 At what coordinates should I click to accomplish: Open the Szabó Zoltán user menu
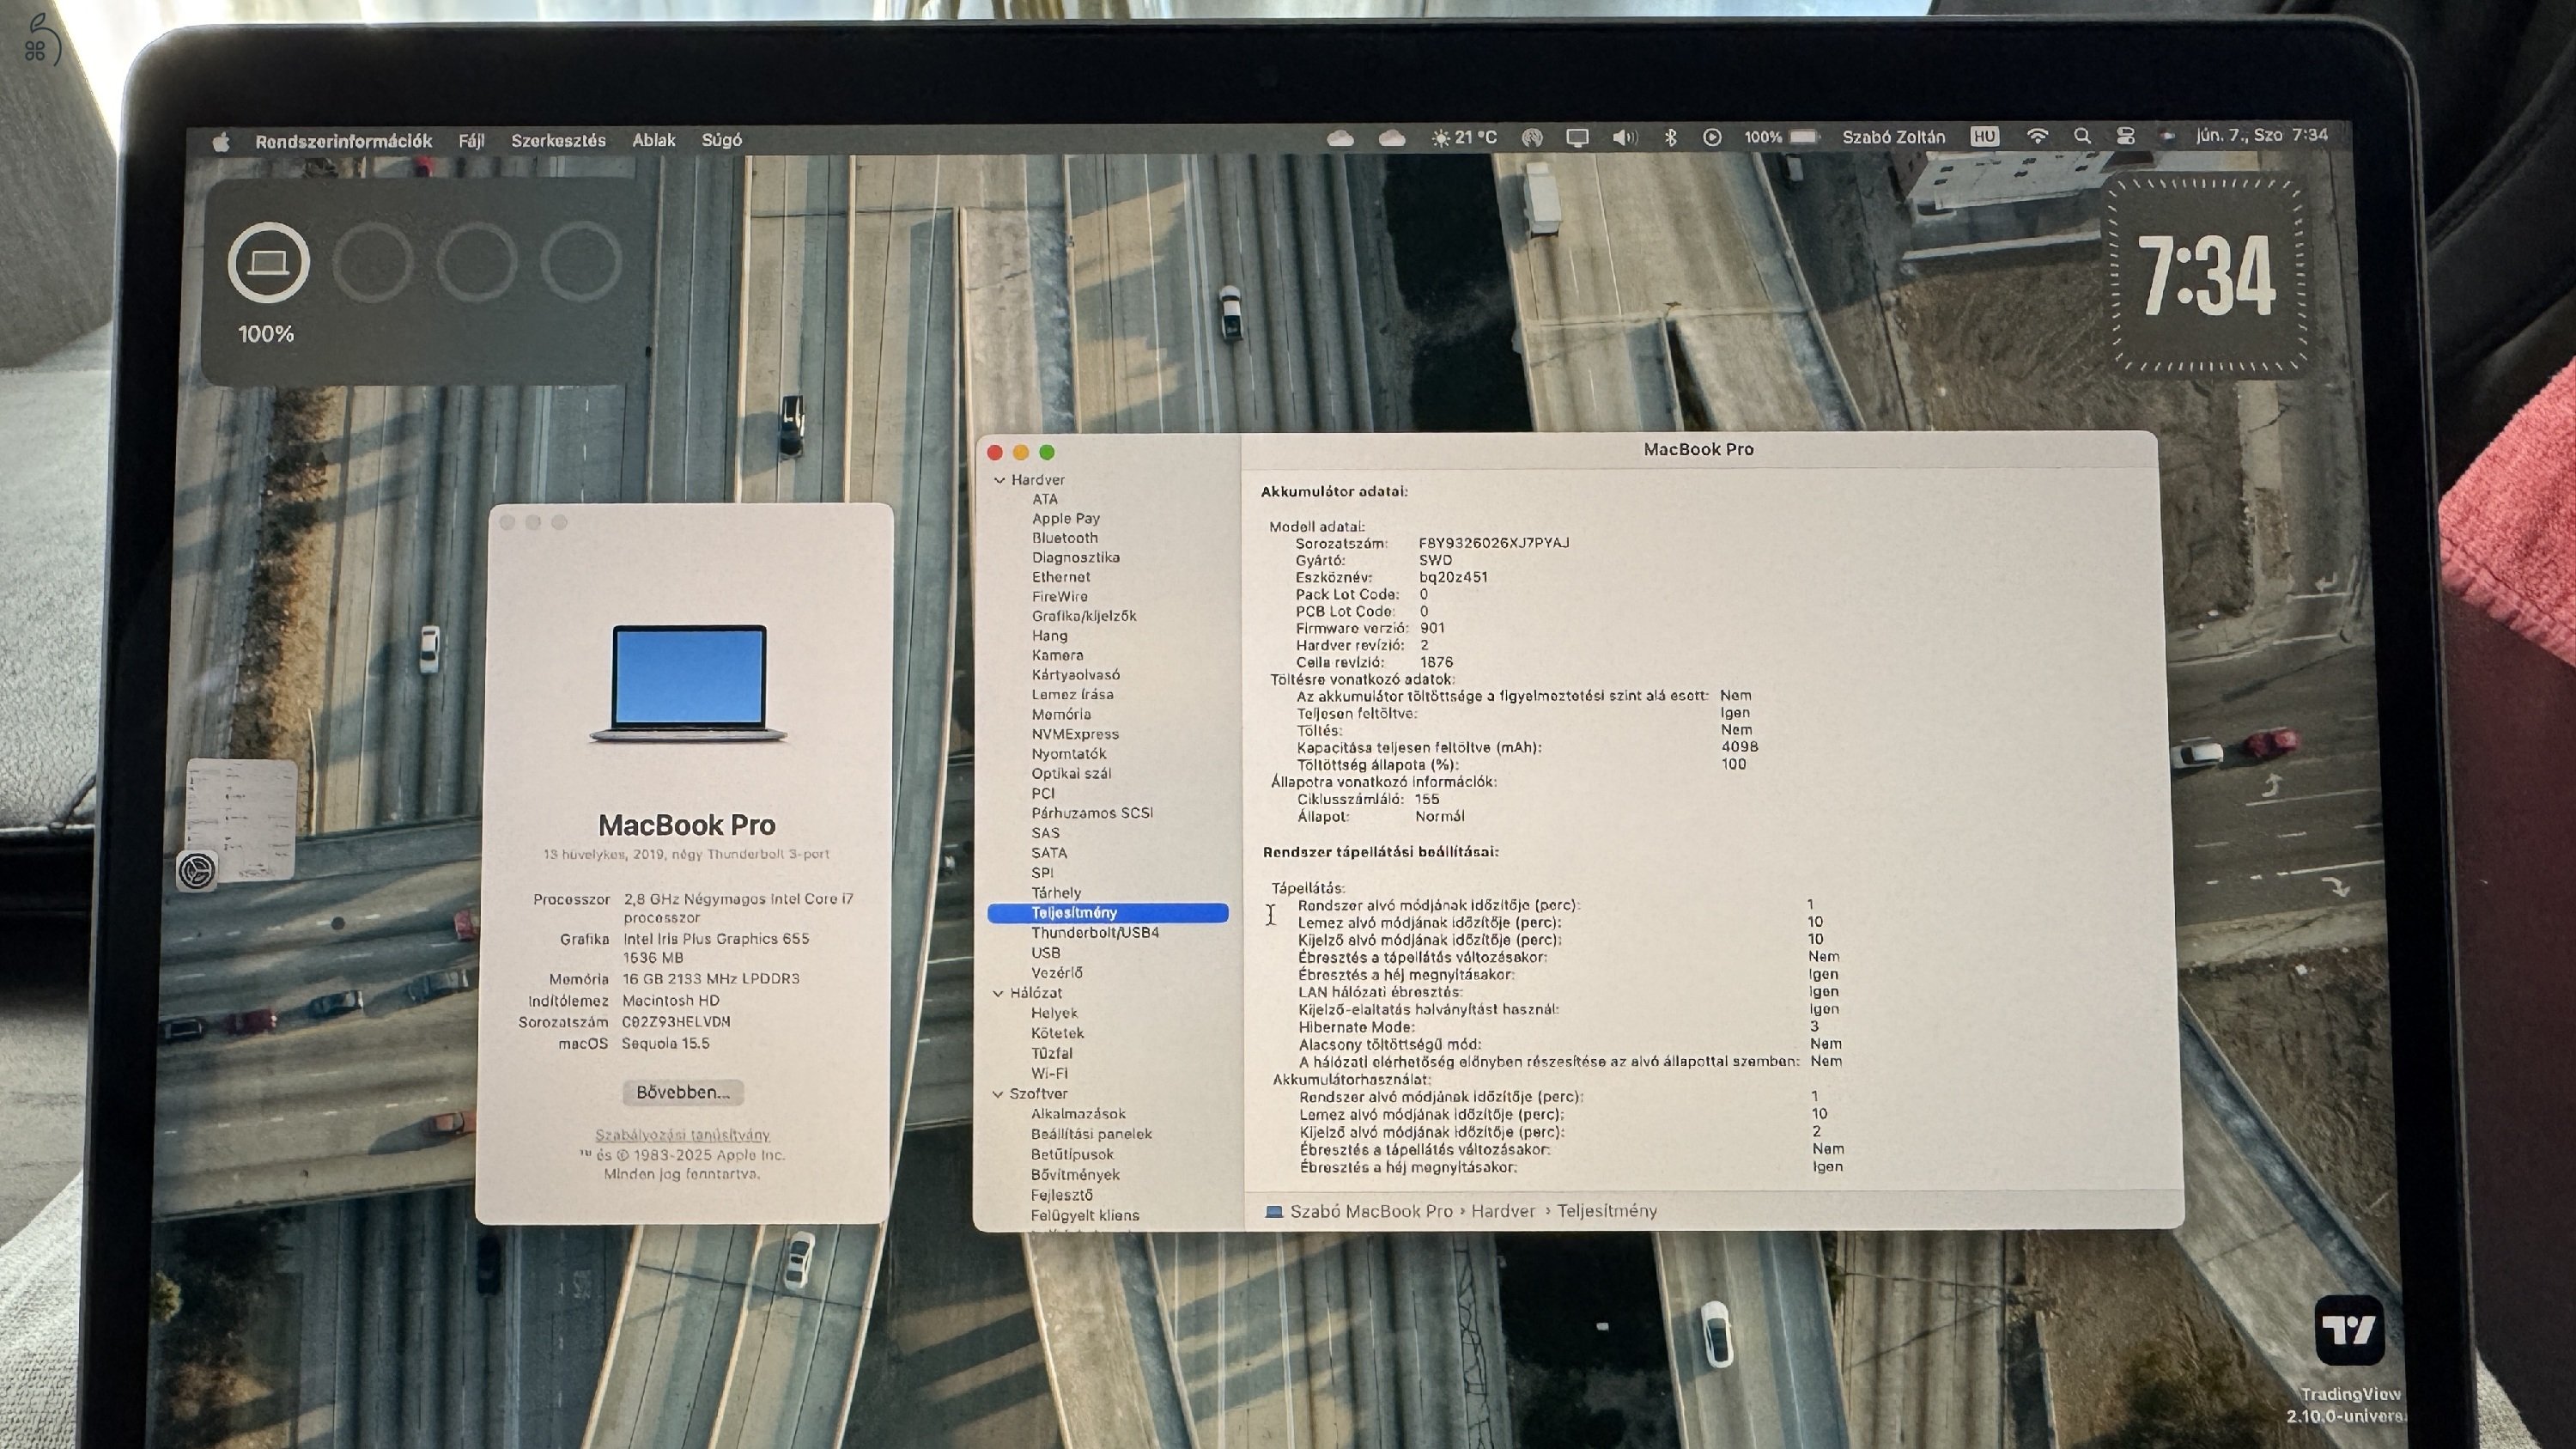[1893, 137]
